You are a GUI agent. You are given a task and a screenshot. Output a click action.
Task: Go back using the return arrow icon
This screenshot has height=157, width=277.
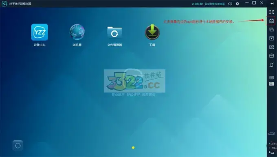click(x=272, y=153)
